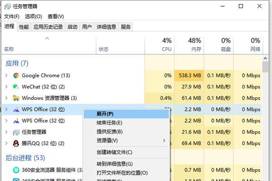Click the 应用 (7) group heading

point(17,63)
